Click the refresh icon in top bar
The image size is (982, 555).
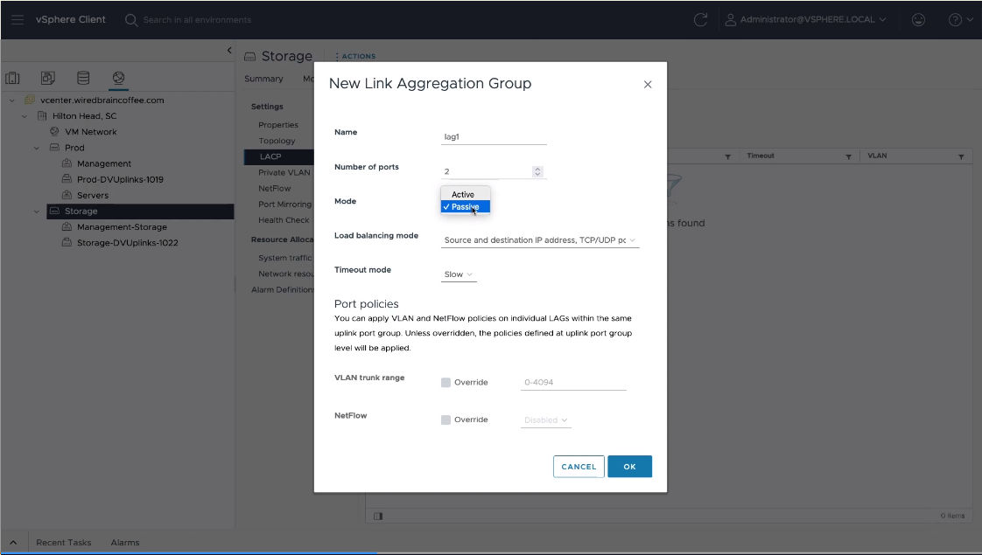coord(699,19)
